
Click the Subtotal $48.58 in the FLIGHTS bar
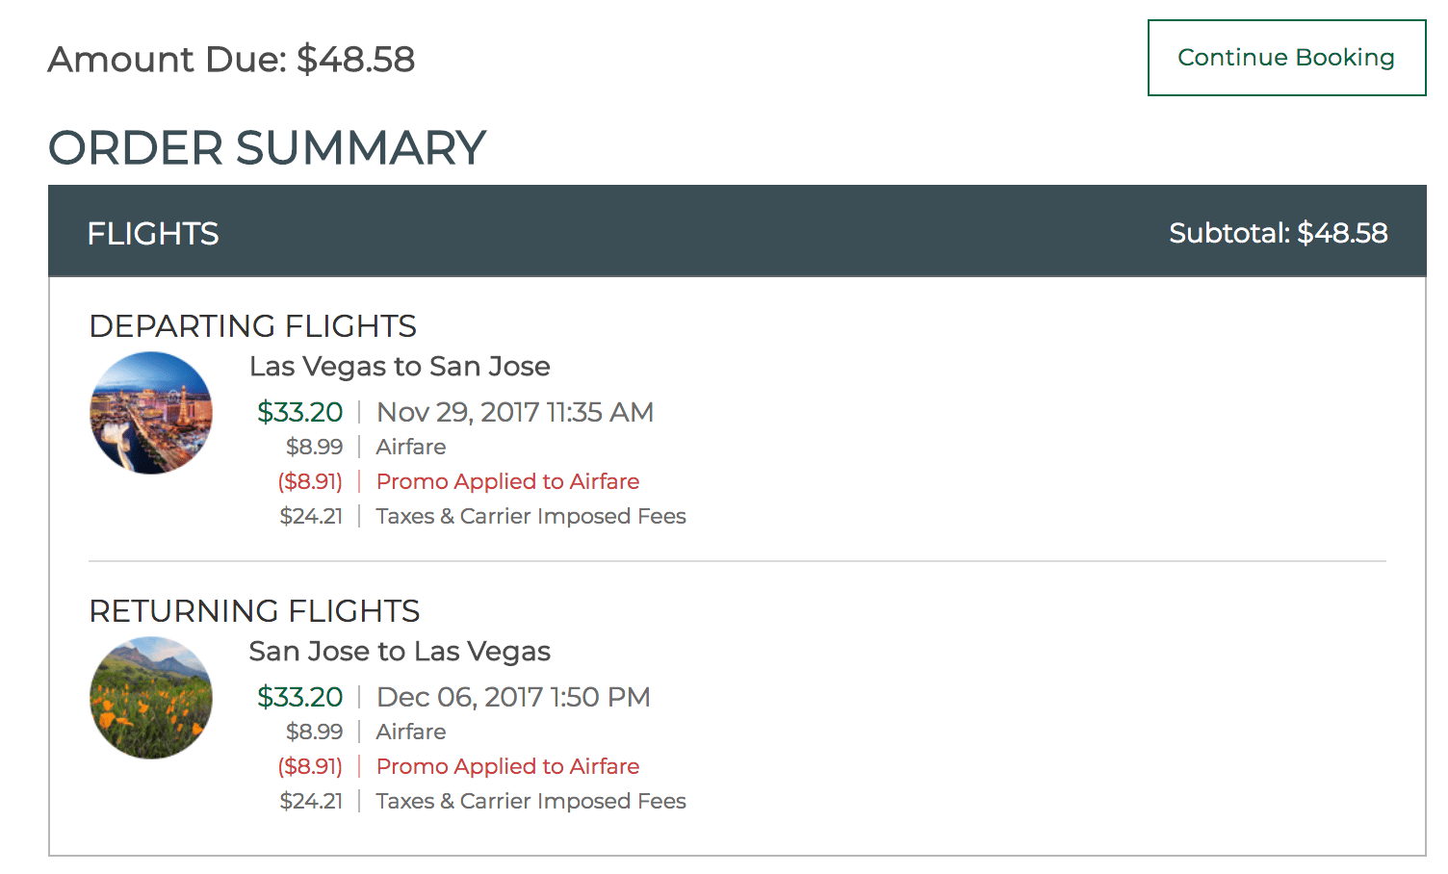click(1279, 232)
